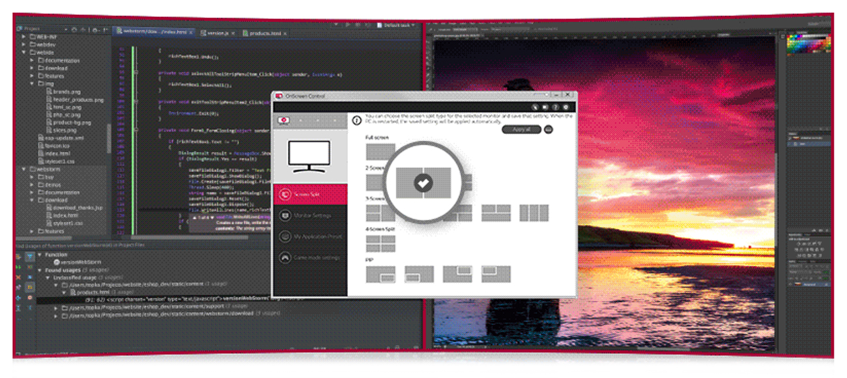This screenshot has width=847, height=378.
Task: Collapse the Found usages node
Action: point(40,270)
